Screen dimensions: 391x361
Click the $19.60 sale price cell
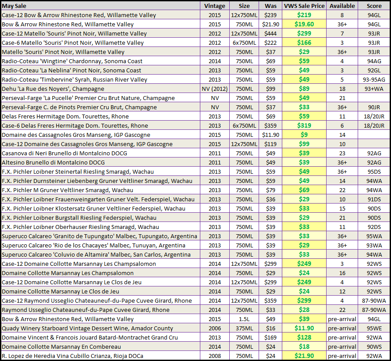click(x=304, y=24)
